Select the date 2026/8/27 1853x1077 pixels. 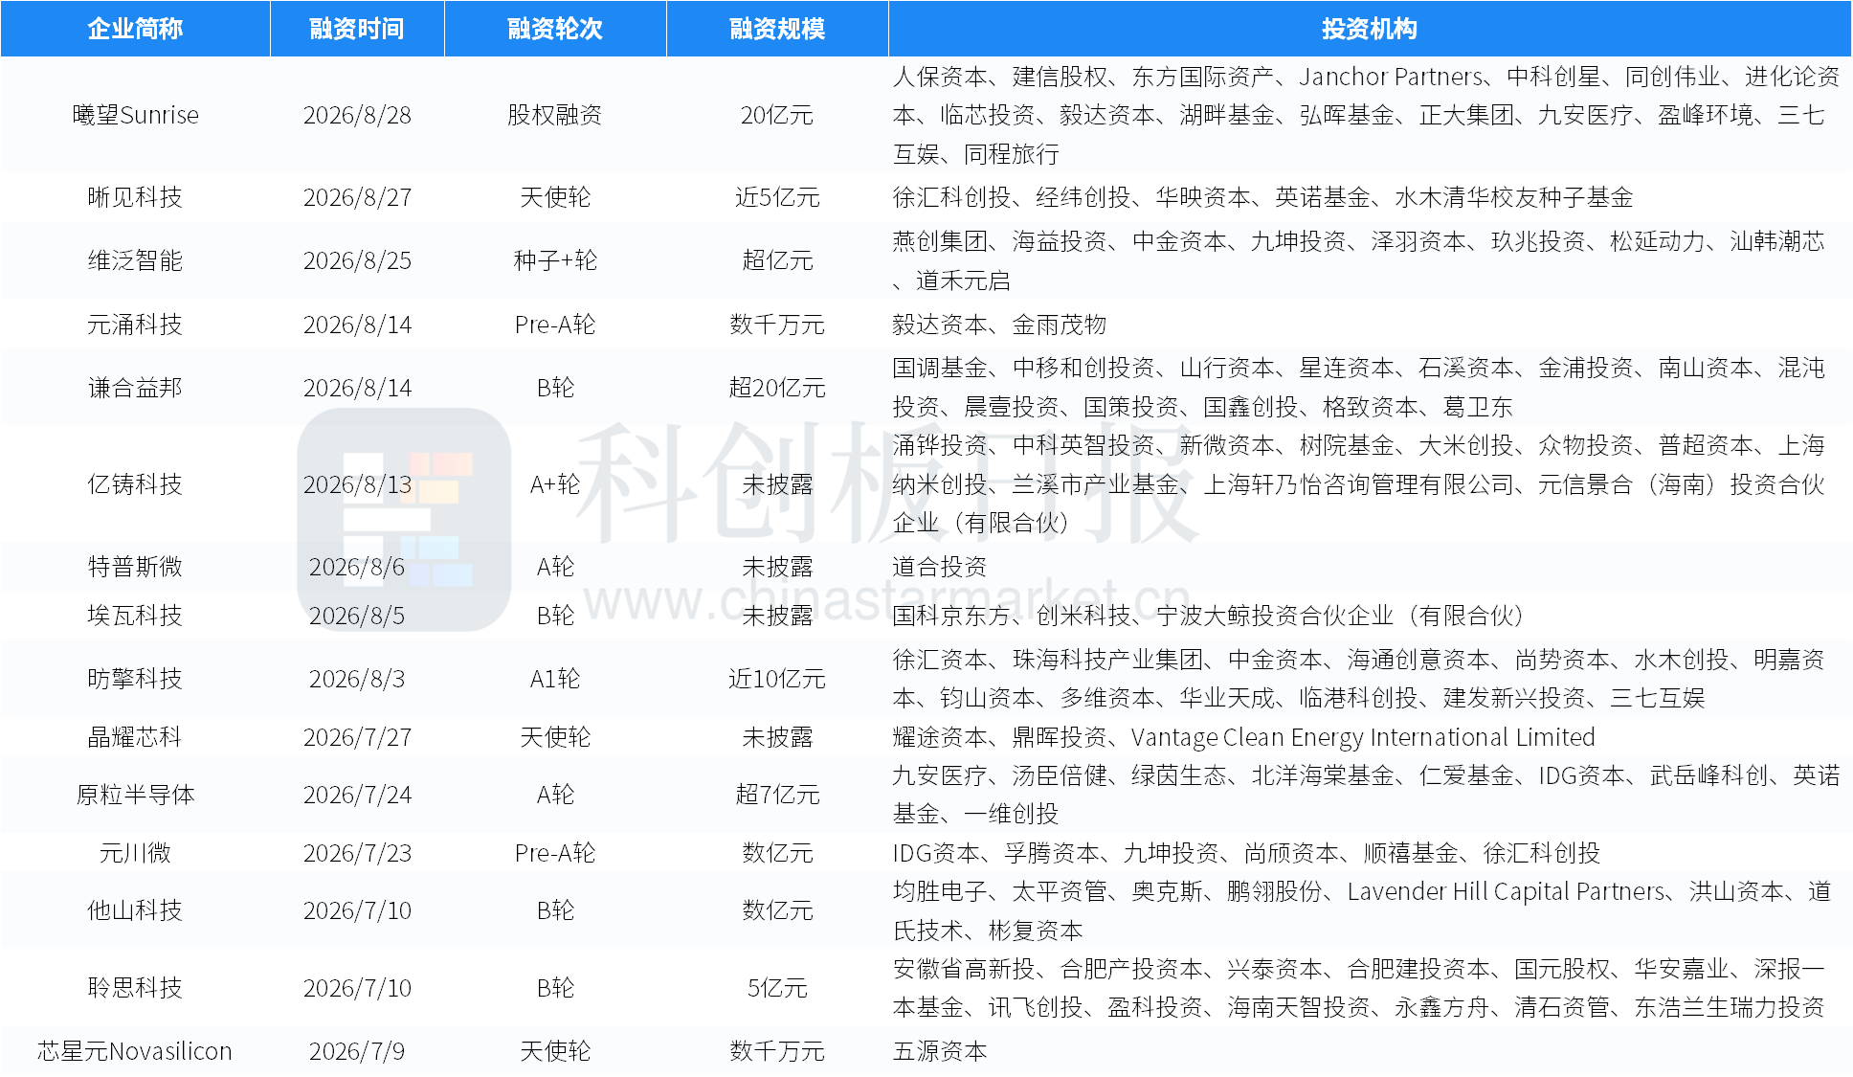[x=357, y=197]
